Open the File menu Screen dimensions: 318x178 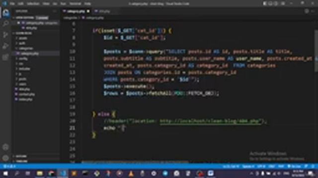[12, 3]
